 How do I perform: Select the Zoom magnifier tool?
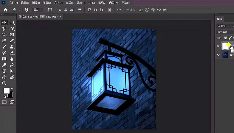[x=4, y=83]
